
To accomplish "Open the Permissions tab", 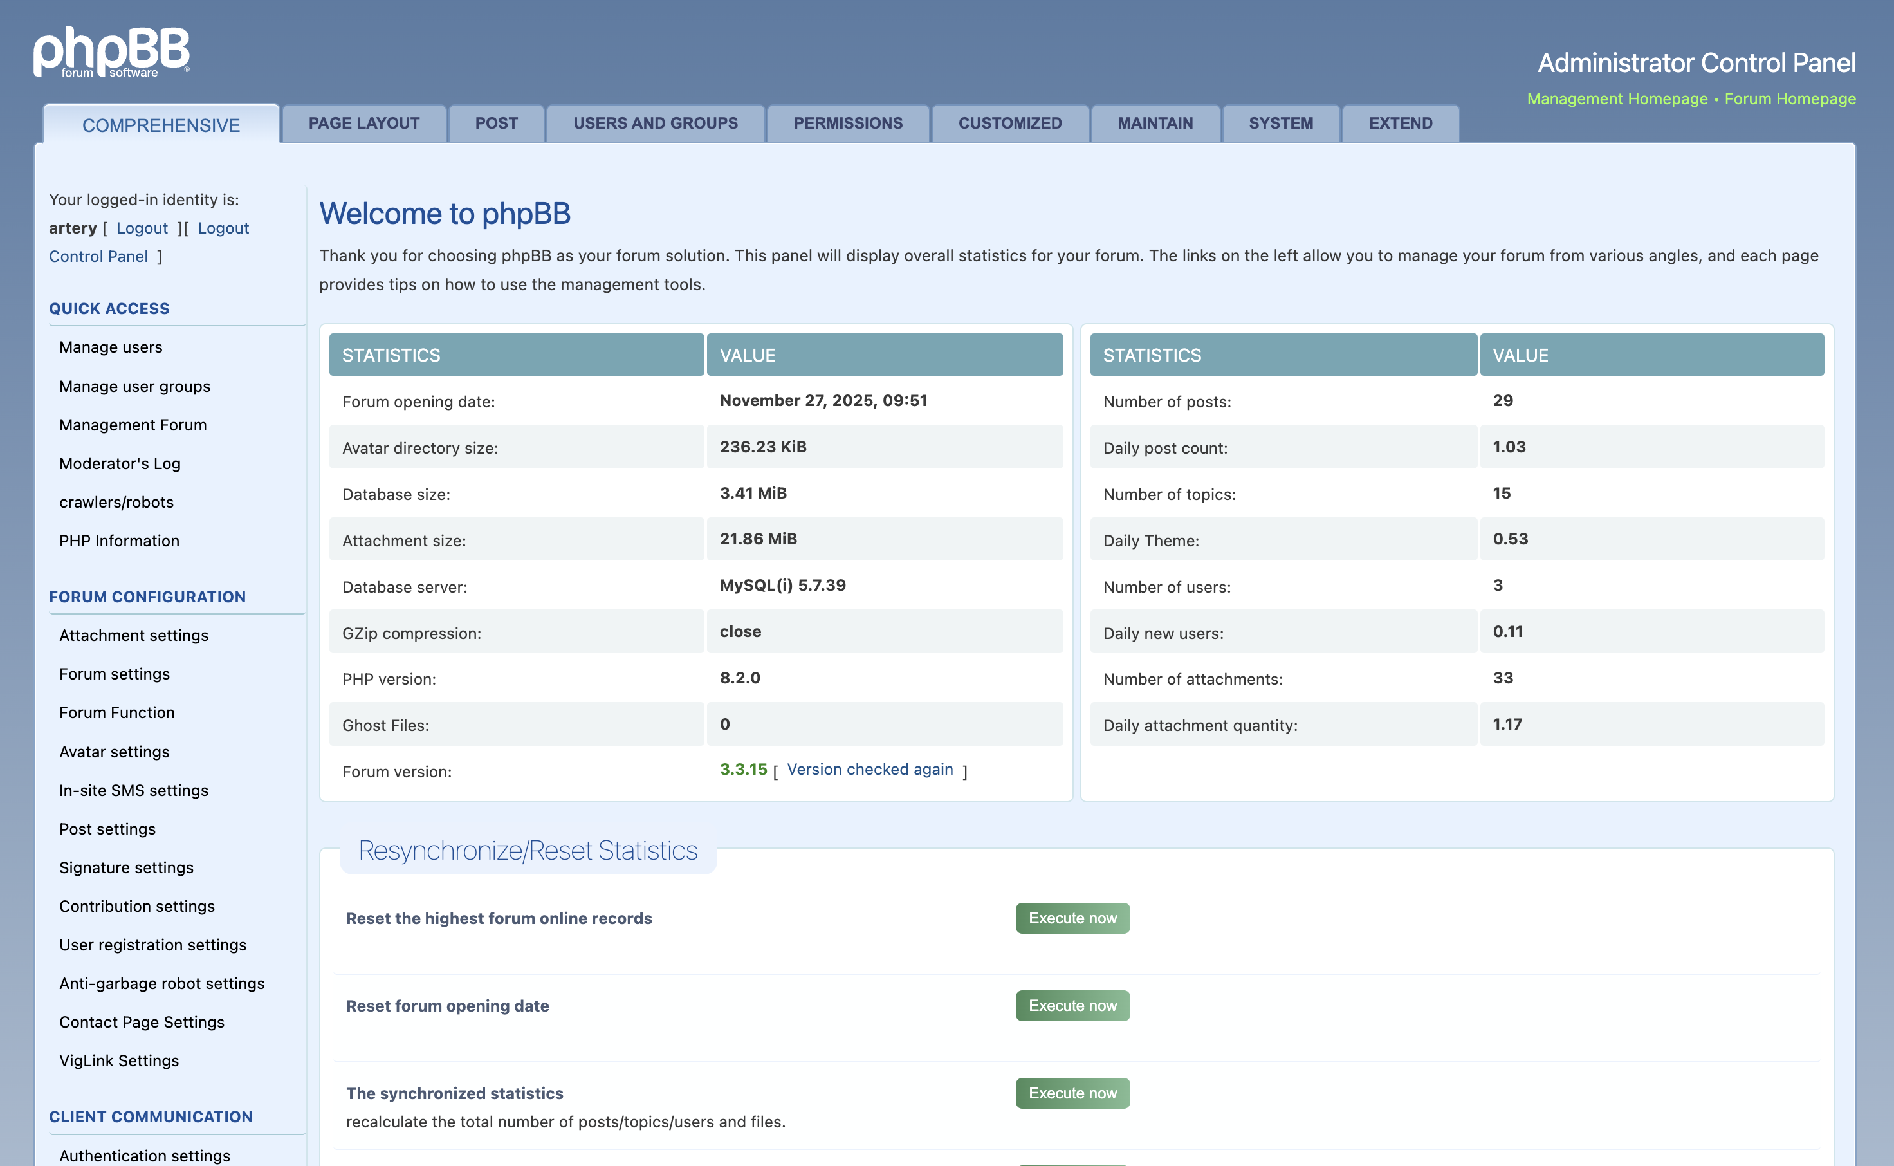I will pos(848,124).
